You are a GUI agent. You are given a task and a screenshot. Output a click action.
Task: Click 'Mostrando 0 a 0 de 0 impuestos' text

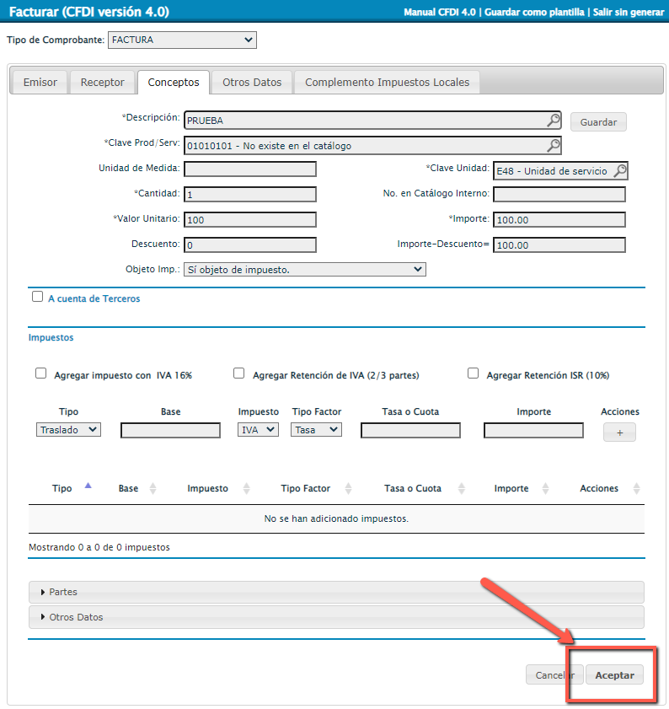[x=99, y=547]
